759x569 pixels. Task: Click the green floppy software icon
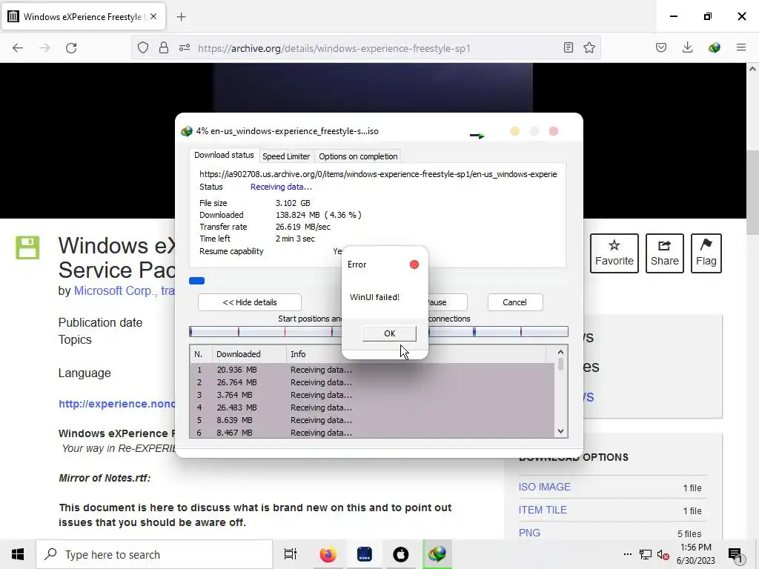click(x=27, y=247)
